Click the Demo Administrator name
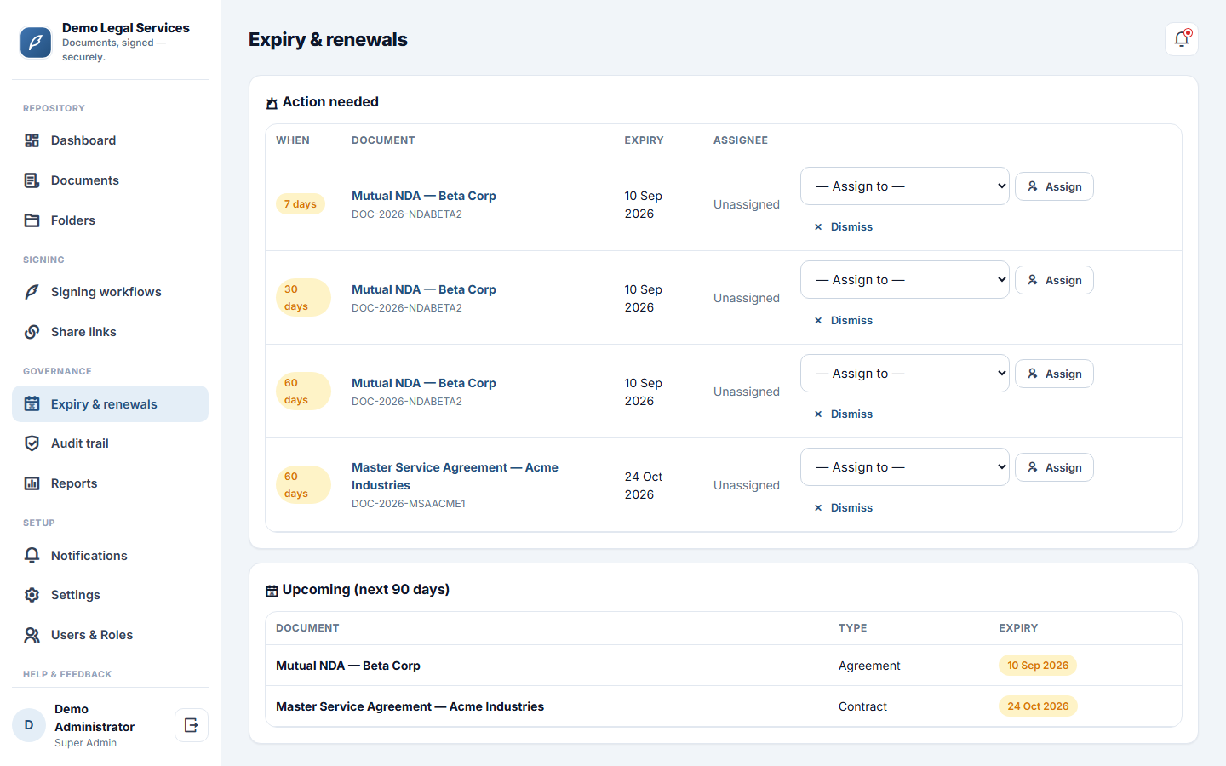This screenshot has width=1226, height=766. click(95, 718)
